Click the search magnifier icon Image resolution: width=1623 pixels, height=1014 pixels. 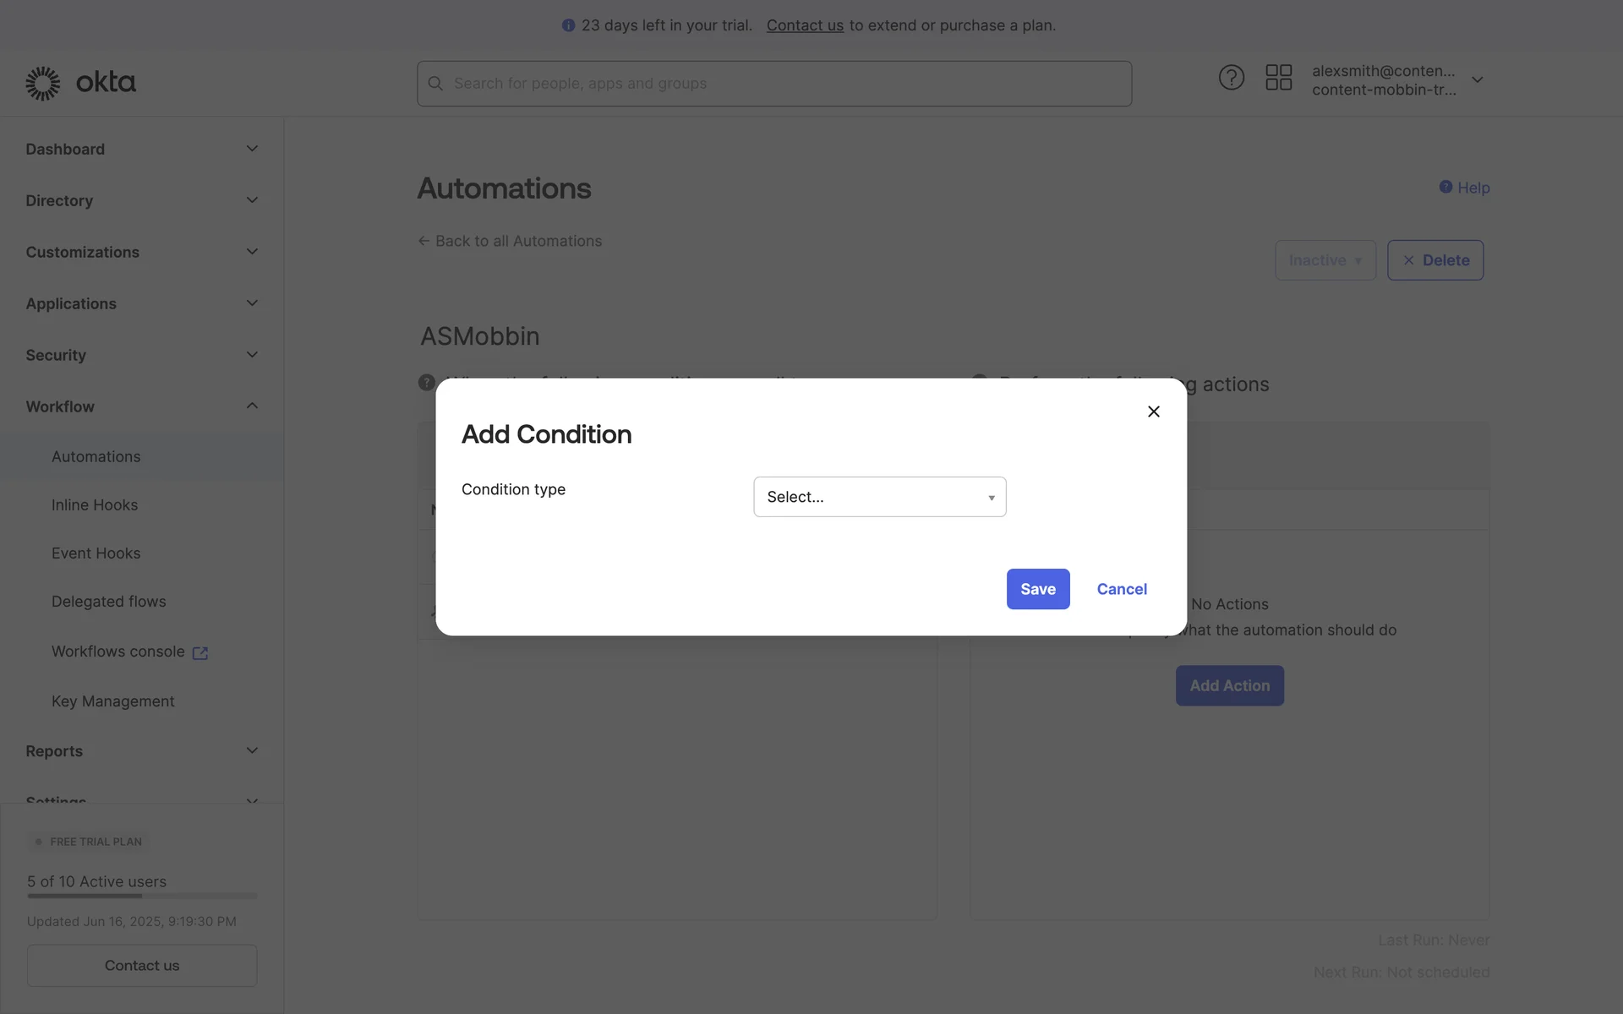point(435,84)
